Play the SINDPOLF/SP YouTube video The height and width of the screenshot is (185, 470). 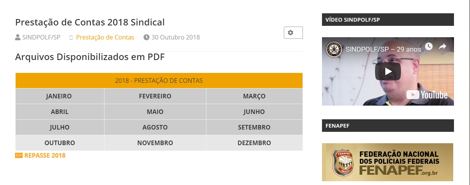pos(388,71)
